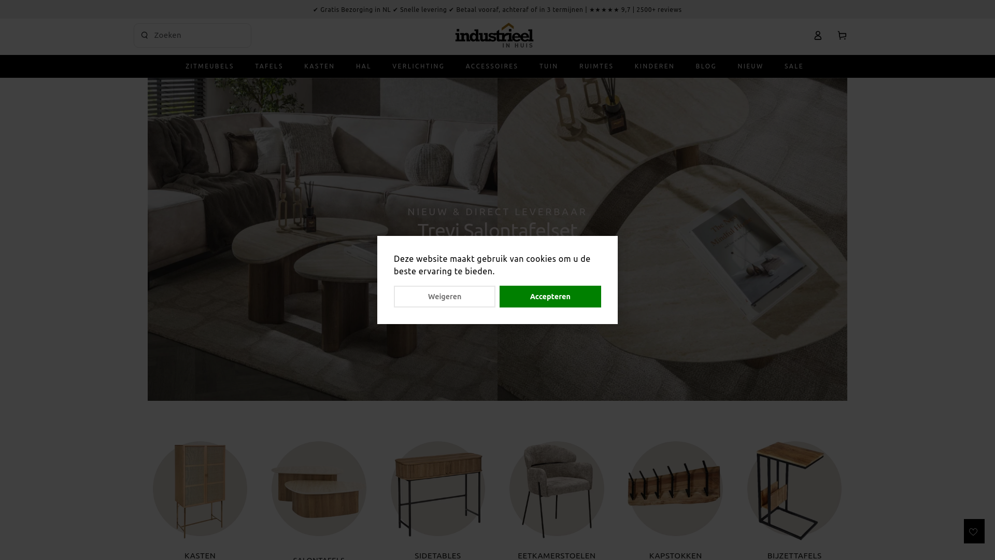Viewport: 995px width, 560px height.
Task: Expand the Kasten navigation category
Action: pyautogui.click(x=319, y=66)
